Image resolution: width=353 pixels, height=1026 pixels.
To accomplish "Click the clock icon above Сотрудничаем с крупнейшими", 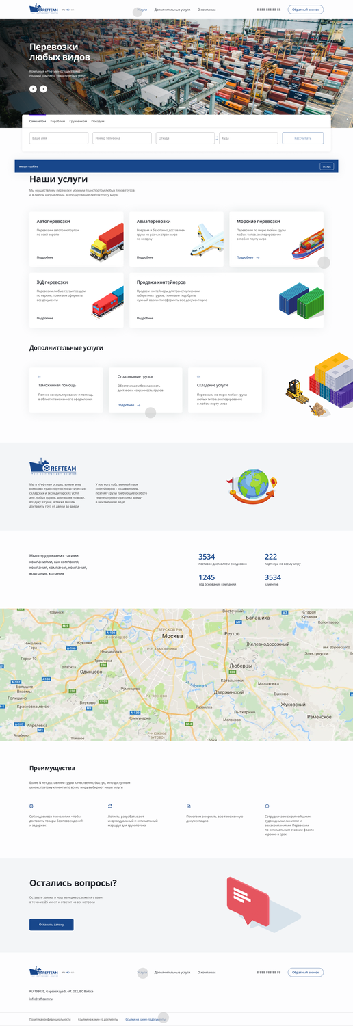I will pos(267,806).
